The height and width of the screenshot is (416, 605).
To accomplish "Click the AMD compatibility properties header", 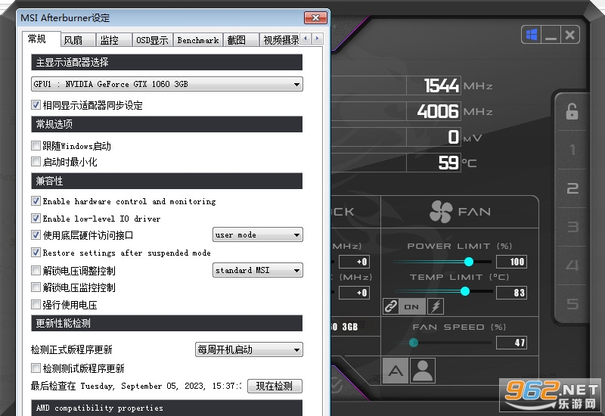I will click(x=166, y=408).
